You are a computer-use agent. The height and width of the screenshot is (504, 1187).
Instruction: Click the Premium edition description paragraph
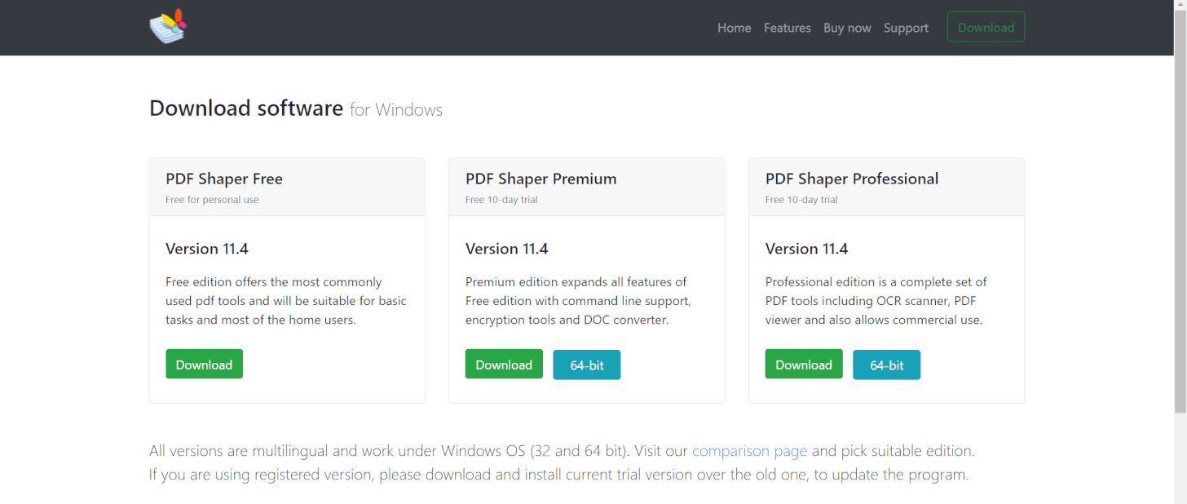[579, 301]
